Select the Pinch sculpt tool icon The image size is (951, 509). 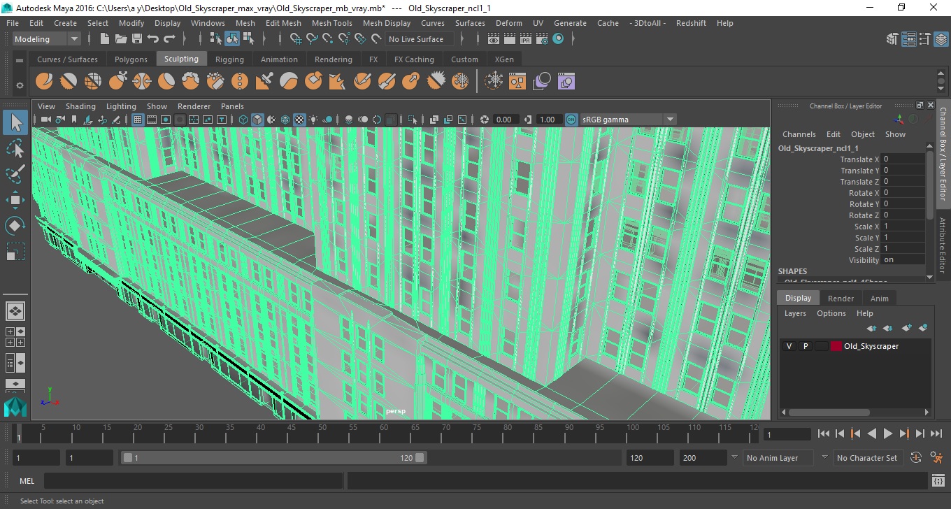(142, 82)
